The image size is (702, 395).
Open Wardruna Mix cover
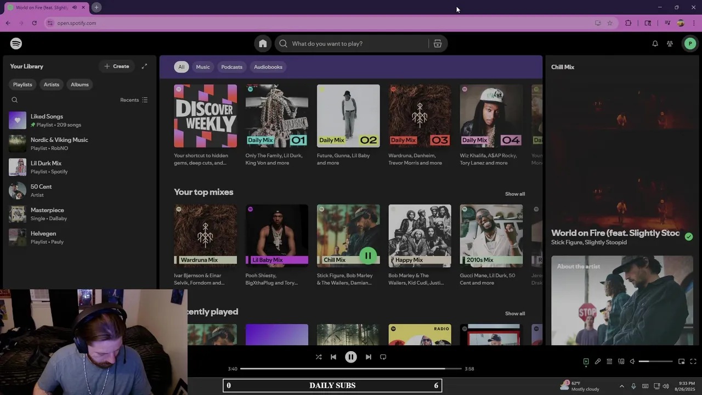click(x=205, y=236)
